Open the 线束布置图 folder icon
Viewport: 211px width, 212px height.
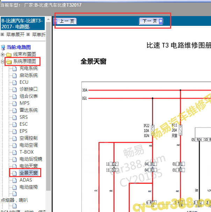(9, 54)
